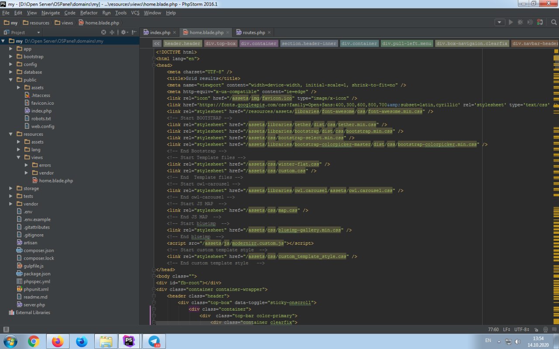Click the '<<' breadcrumb scroll-left button
This screenshot has width=559, height=349.
coord(157,44)
